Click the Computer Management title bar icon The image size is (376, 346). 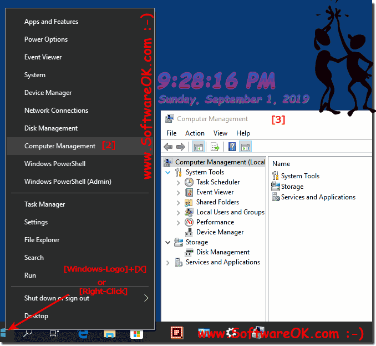170,119
